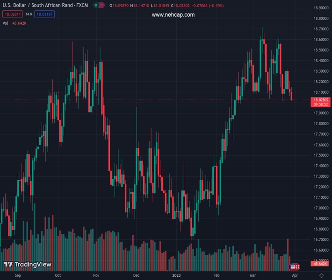Screen dimensions: 332x280
Task: Click the red sell price 18.02814 button
Action: click(x=13, y=14)
